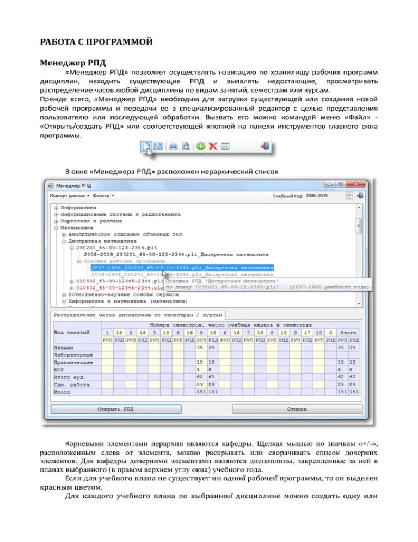This screenshot has height=542, width=418.
Task: Click the tree vertical scrollbar thumb
Action: (359, 226)
